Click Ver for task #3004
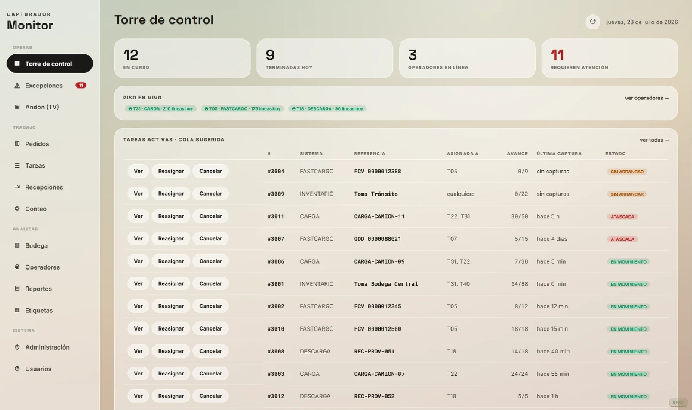Screen dimensions: 692x410 pos(138,171)
